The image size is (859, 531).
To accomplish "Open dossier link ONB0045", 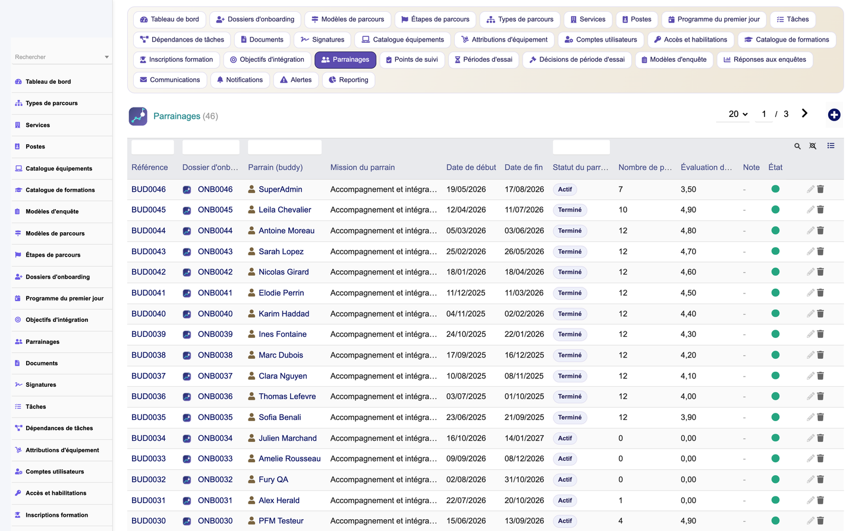I will pos(215,210).
